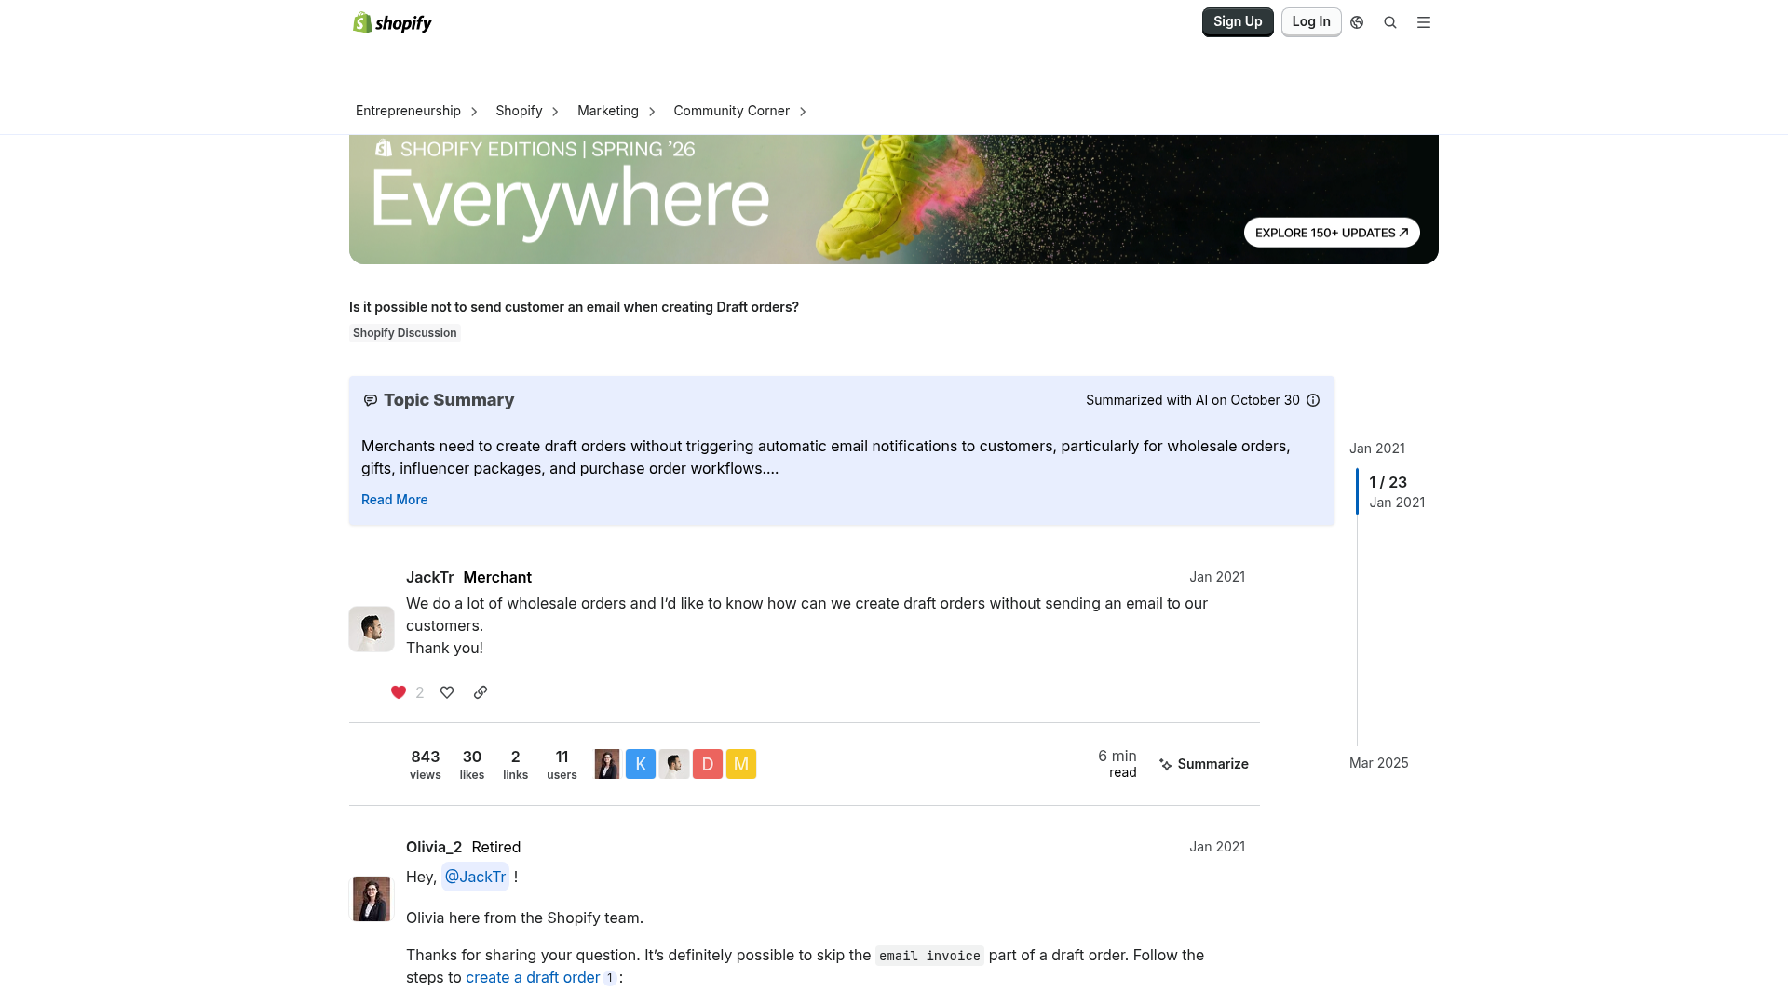Click the Shopify Editions Everywhere banner
1788x1005 pixels.
[894, 199]
